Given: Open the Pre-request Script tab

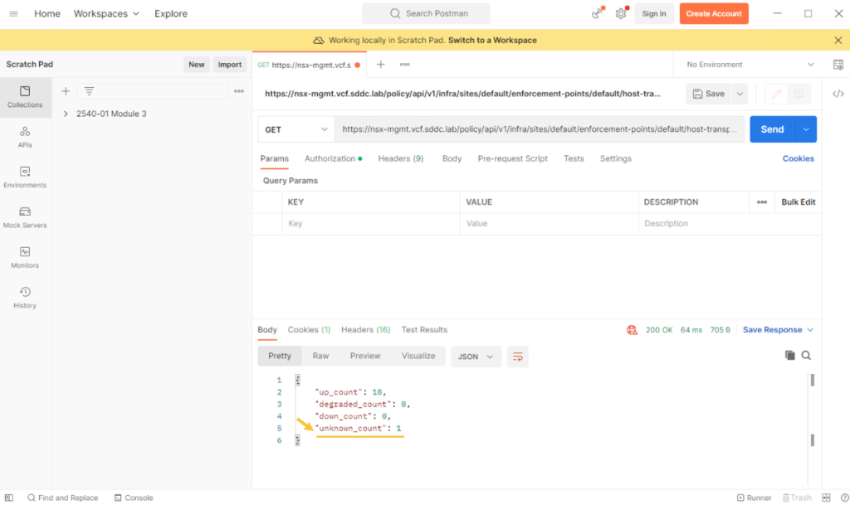Looking at the screenshot, I should pos(512,158).
